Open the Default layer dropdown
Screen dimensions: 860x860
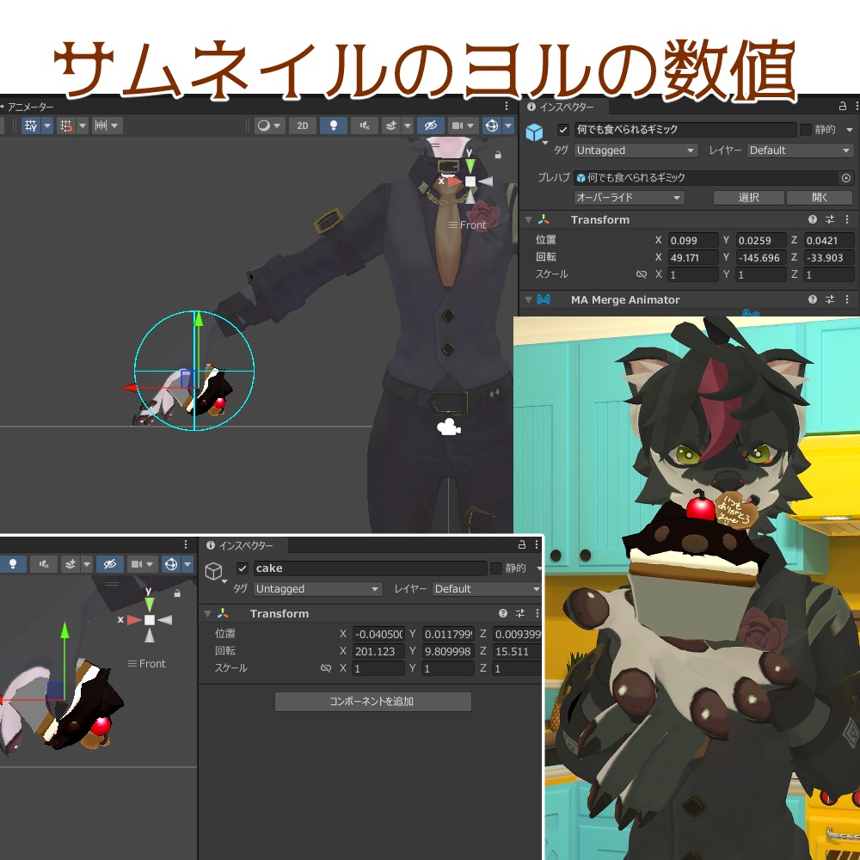click(800, 150)
